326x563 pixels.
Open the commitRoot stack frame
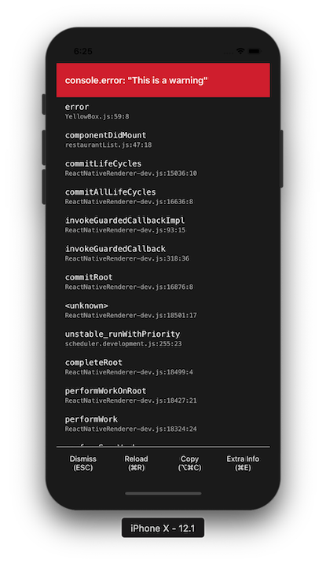tap(163, 281)
